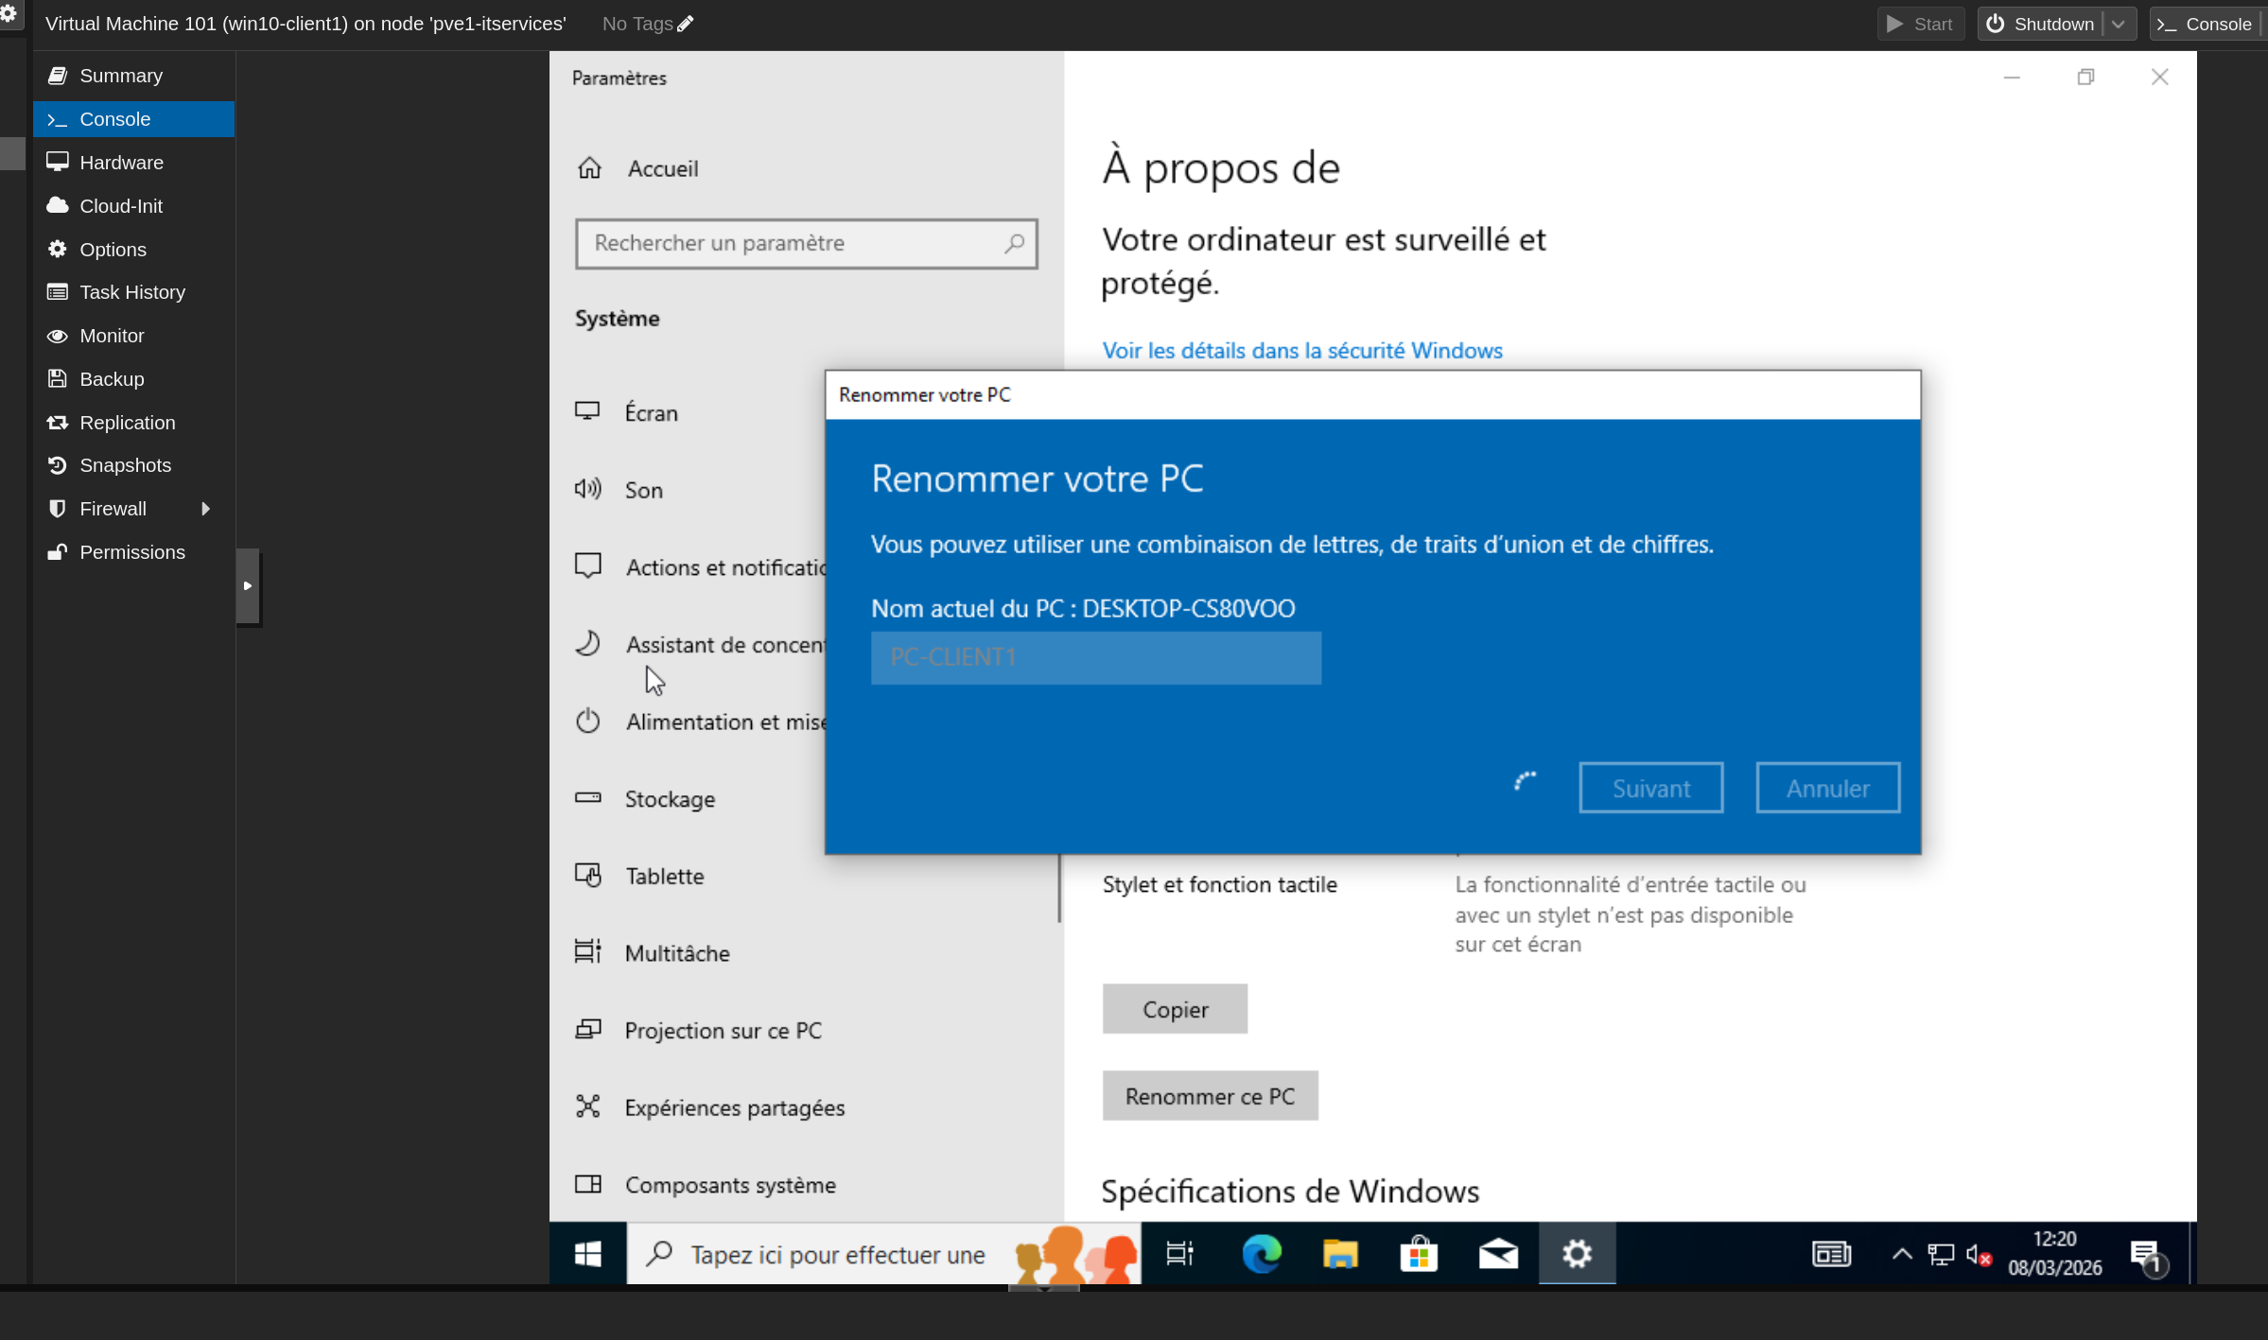Click the muted volume tray icon

1978,1255
